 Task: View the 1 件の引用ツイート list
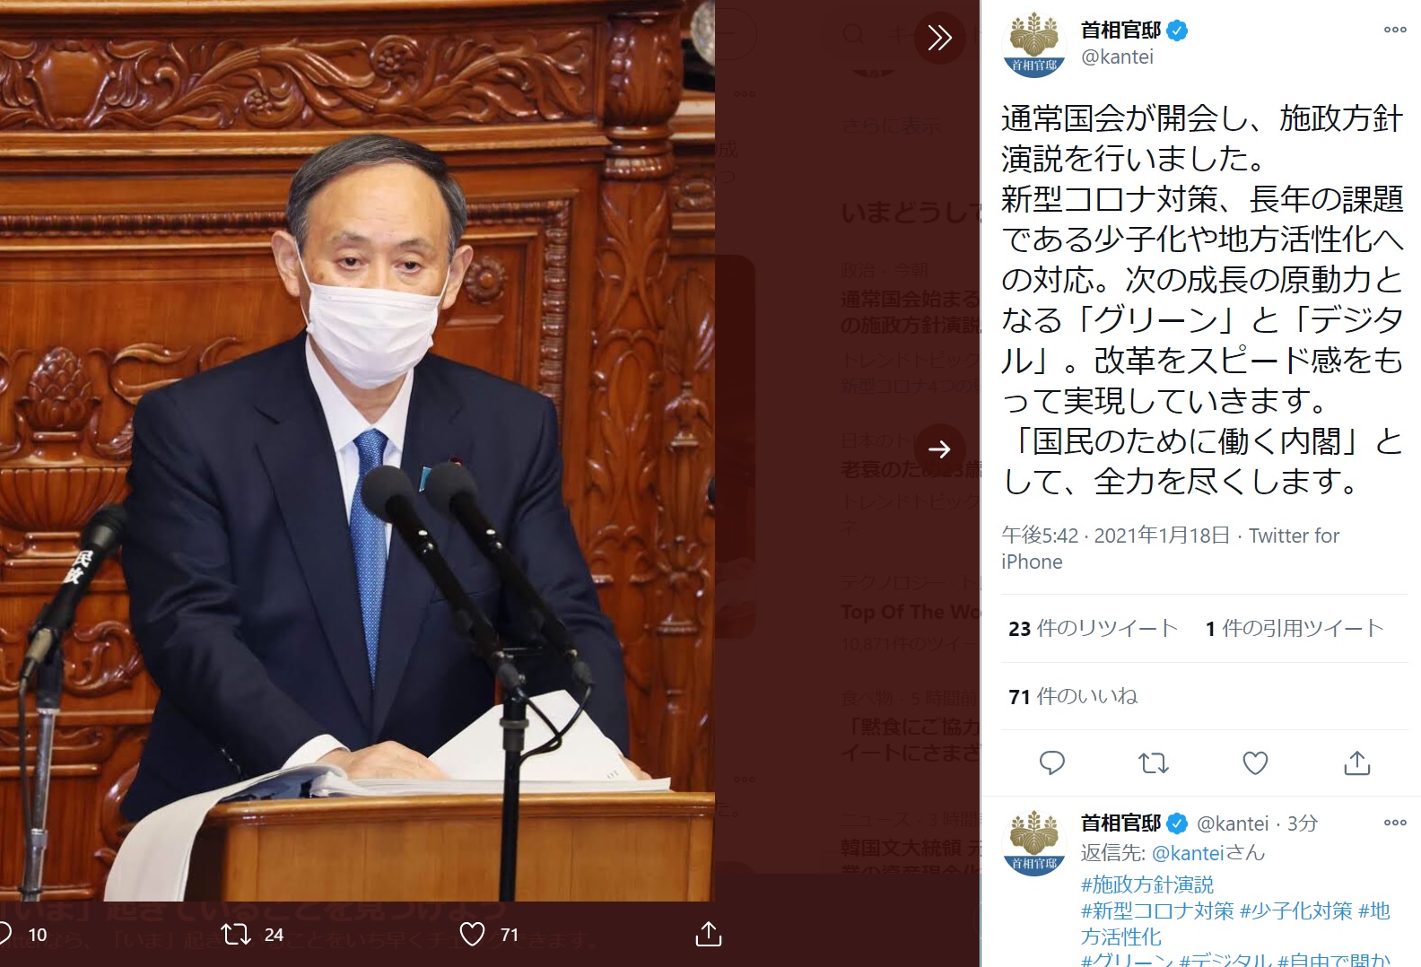click(x=1295, y=628)
